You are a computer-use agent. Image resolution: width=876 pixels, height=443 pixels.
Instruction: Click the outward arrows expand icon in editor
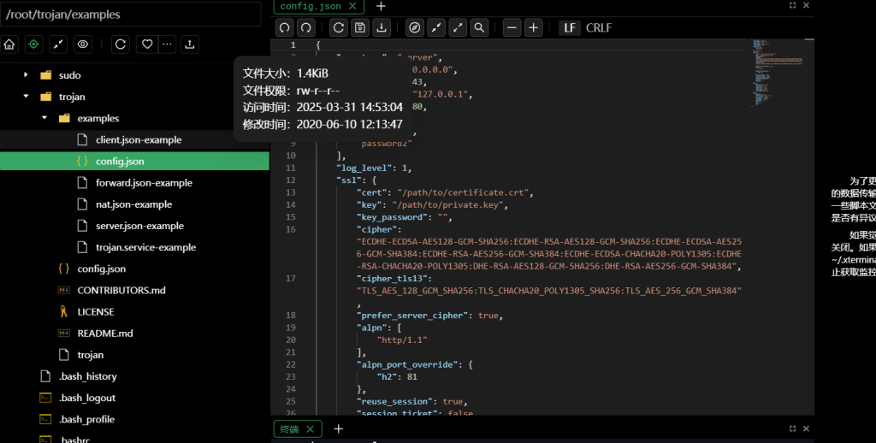point(458,28)
